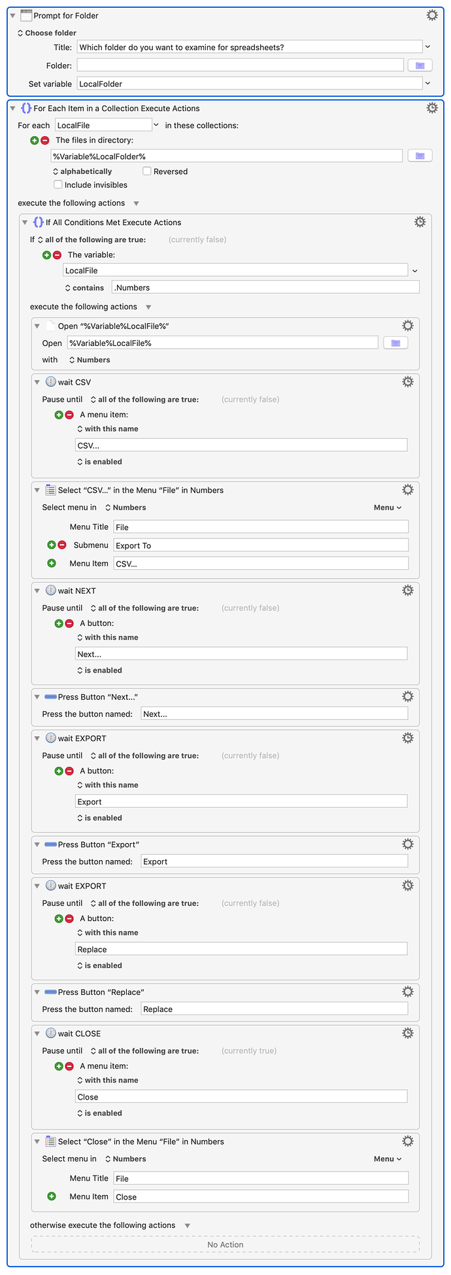
Task: Change 'all of the following are true' in If action
Action: 92,239
